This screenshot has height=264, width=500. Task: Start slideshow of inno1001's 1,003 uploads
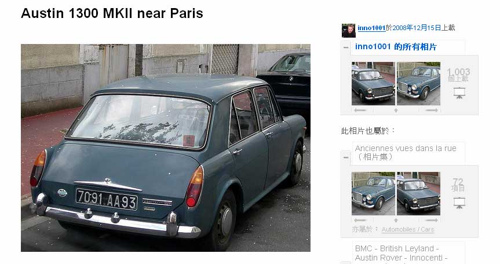click(x=459, y=93)
